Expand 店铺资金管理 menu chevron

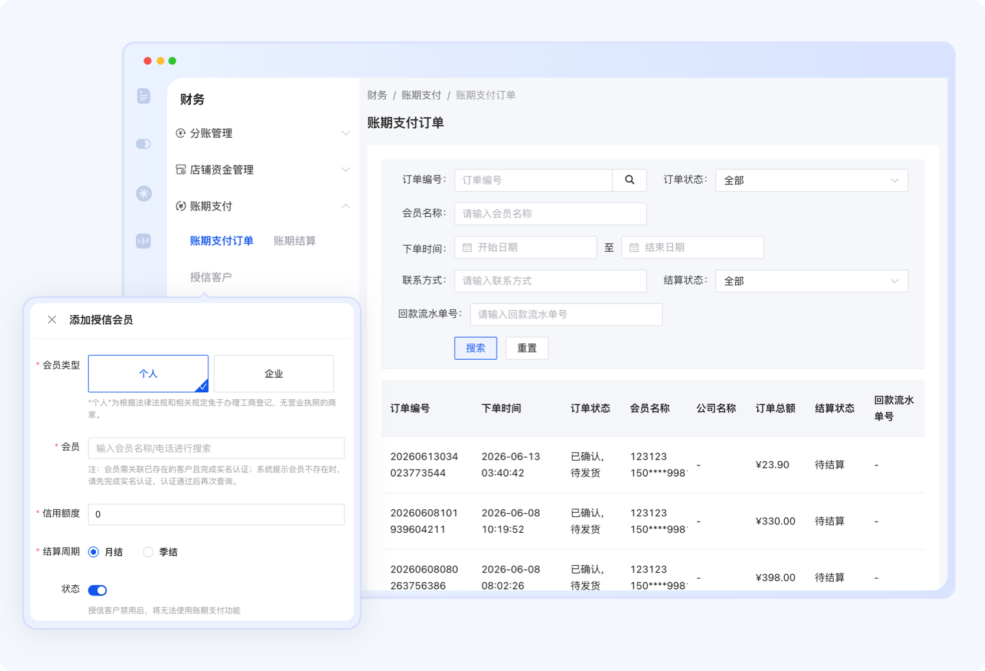345,170
